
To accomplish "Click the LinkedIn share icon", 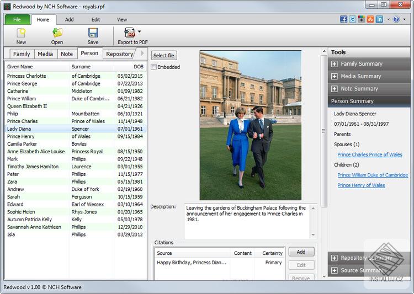I will coord(379,19).
